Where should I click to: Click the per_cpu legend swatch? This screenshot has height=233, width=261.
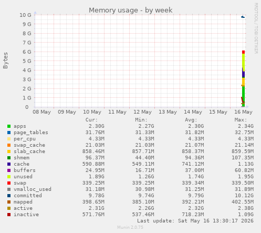(x=9, y=139)
